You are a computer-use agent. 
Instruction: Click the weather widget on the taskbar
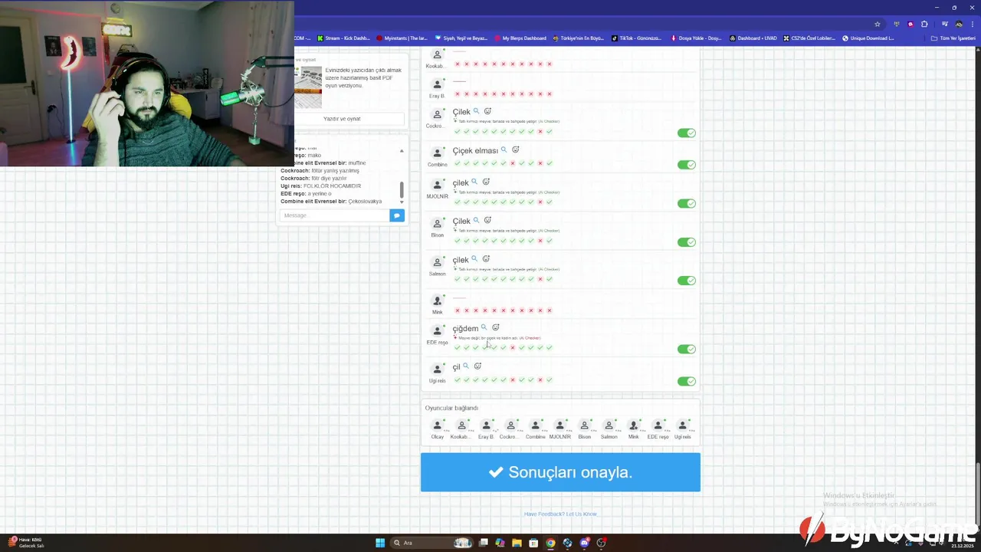(x=27, y=543)
